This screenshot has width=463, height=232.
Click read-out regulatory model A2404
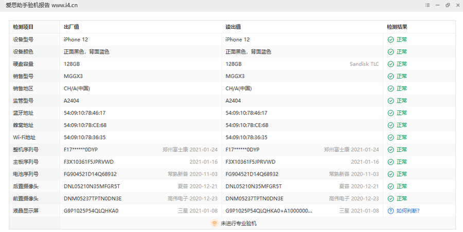(x=233, y=101)
